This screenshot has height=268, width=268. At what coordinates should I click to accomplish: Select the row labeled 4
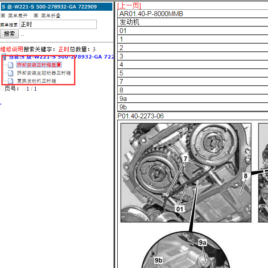click(193, 65)
